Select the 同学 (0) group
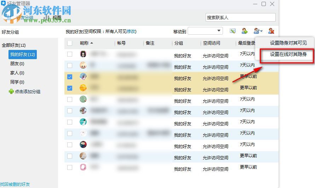315x188 pixels. click(17, 82)
